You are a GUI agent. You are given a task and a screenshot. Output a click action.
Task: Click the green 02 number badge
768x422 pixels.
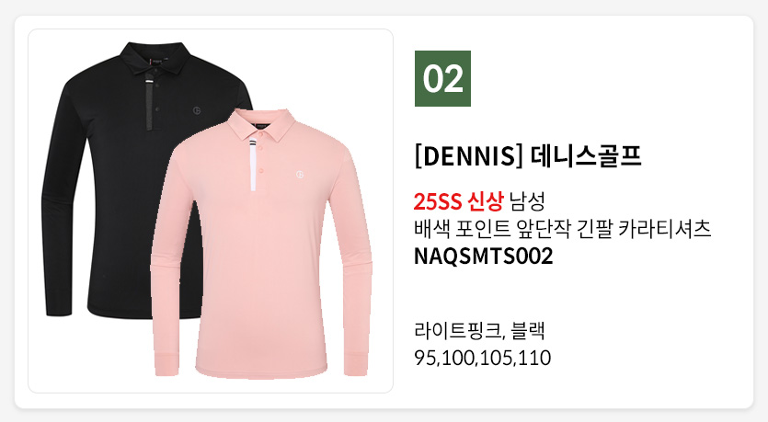click(x=442, y=78)
